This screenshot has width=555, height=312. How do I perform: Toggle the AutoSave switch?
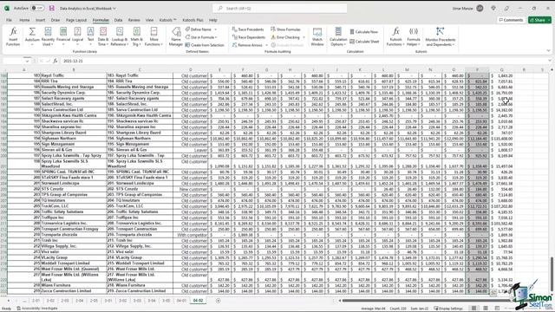pos(37,8)
